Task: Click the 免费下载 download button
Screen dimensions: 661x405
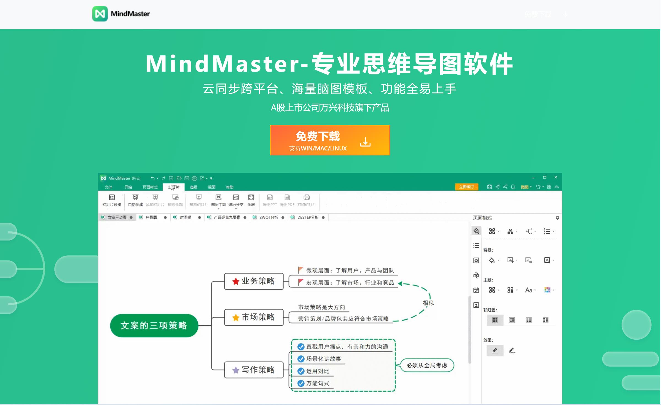Action: [x=330, y=140]
